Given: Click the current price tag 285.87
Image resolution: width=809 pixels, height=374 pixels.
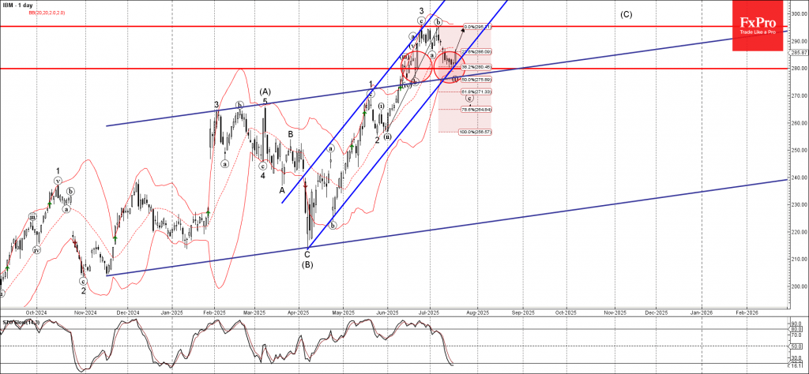Looking at the screenshot, I should (x=797, y=53).
